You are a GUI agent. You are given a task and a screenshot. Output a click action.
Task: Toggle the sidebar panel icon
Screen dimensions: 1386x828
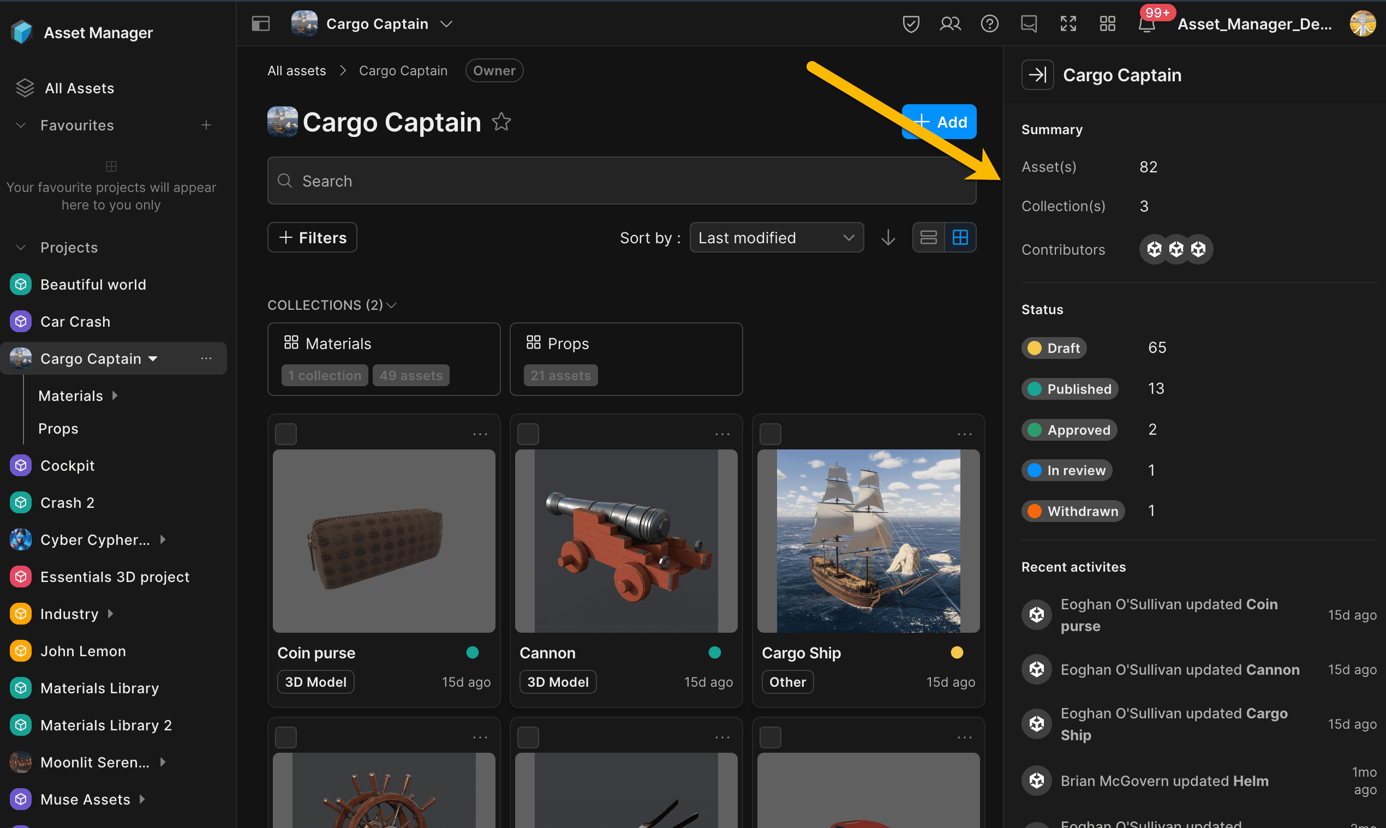click(x=261, y=24)
